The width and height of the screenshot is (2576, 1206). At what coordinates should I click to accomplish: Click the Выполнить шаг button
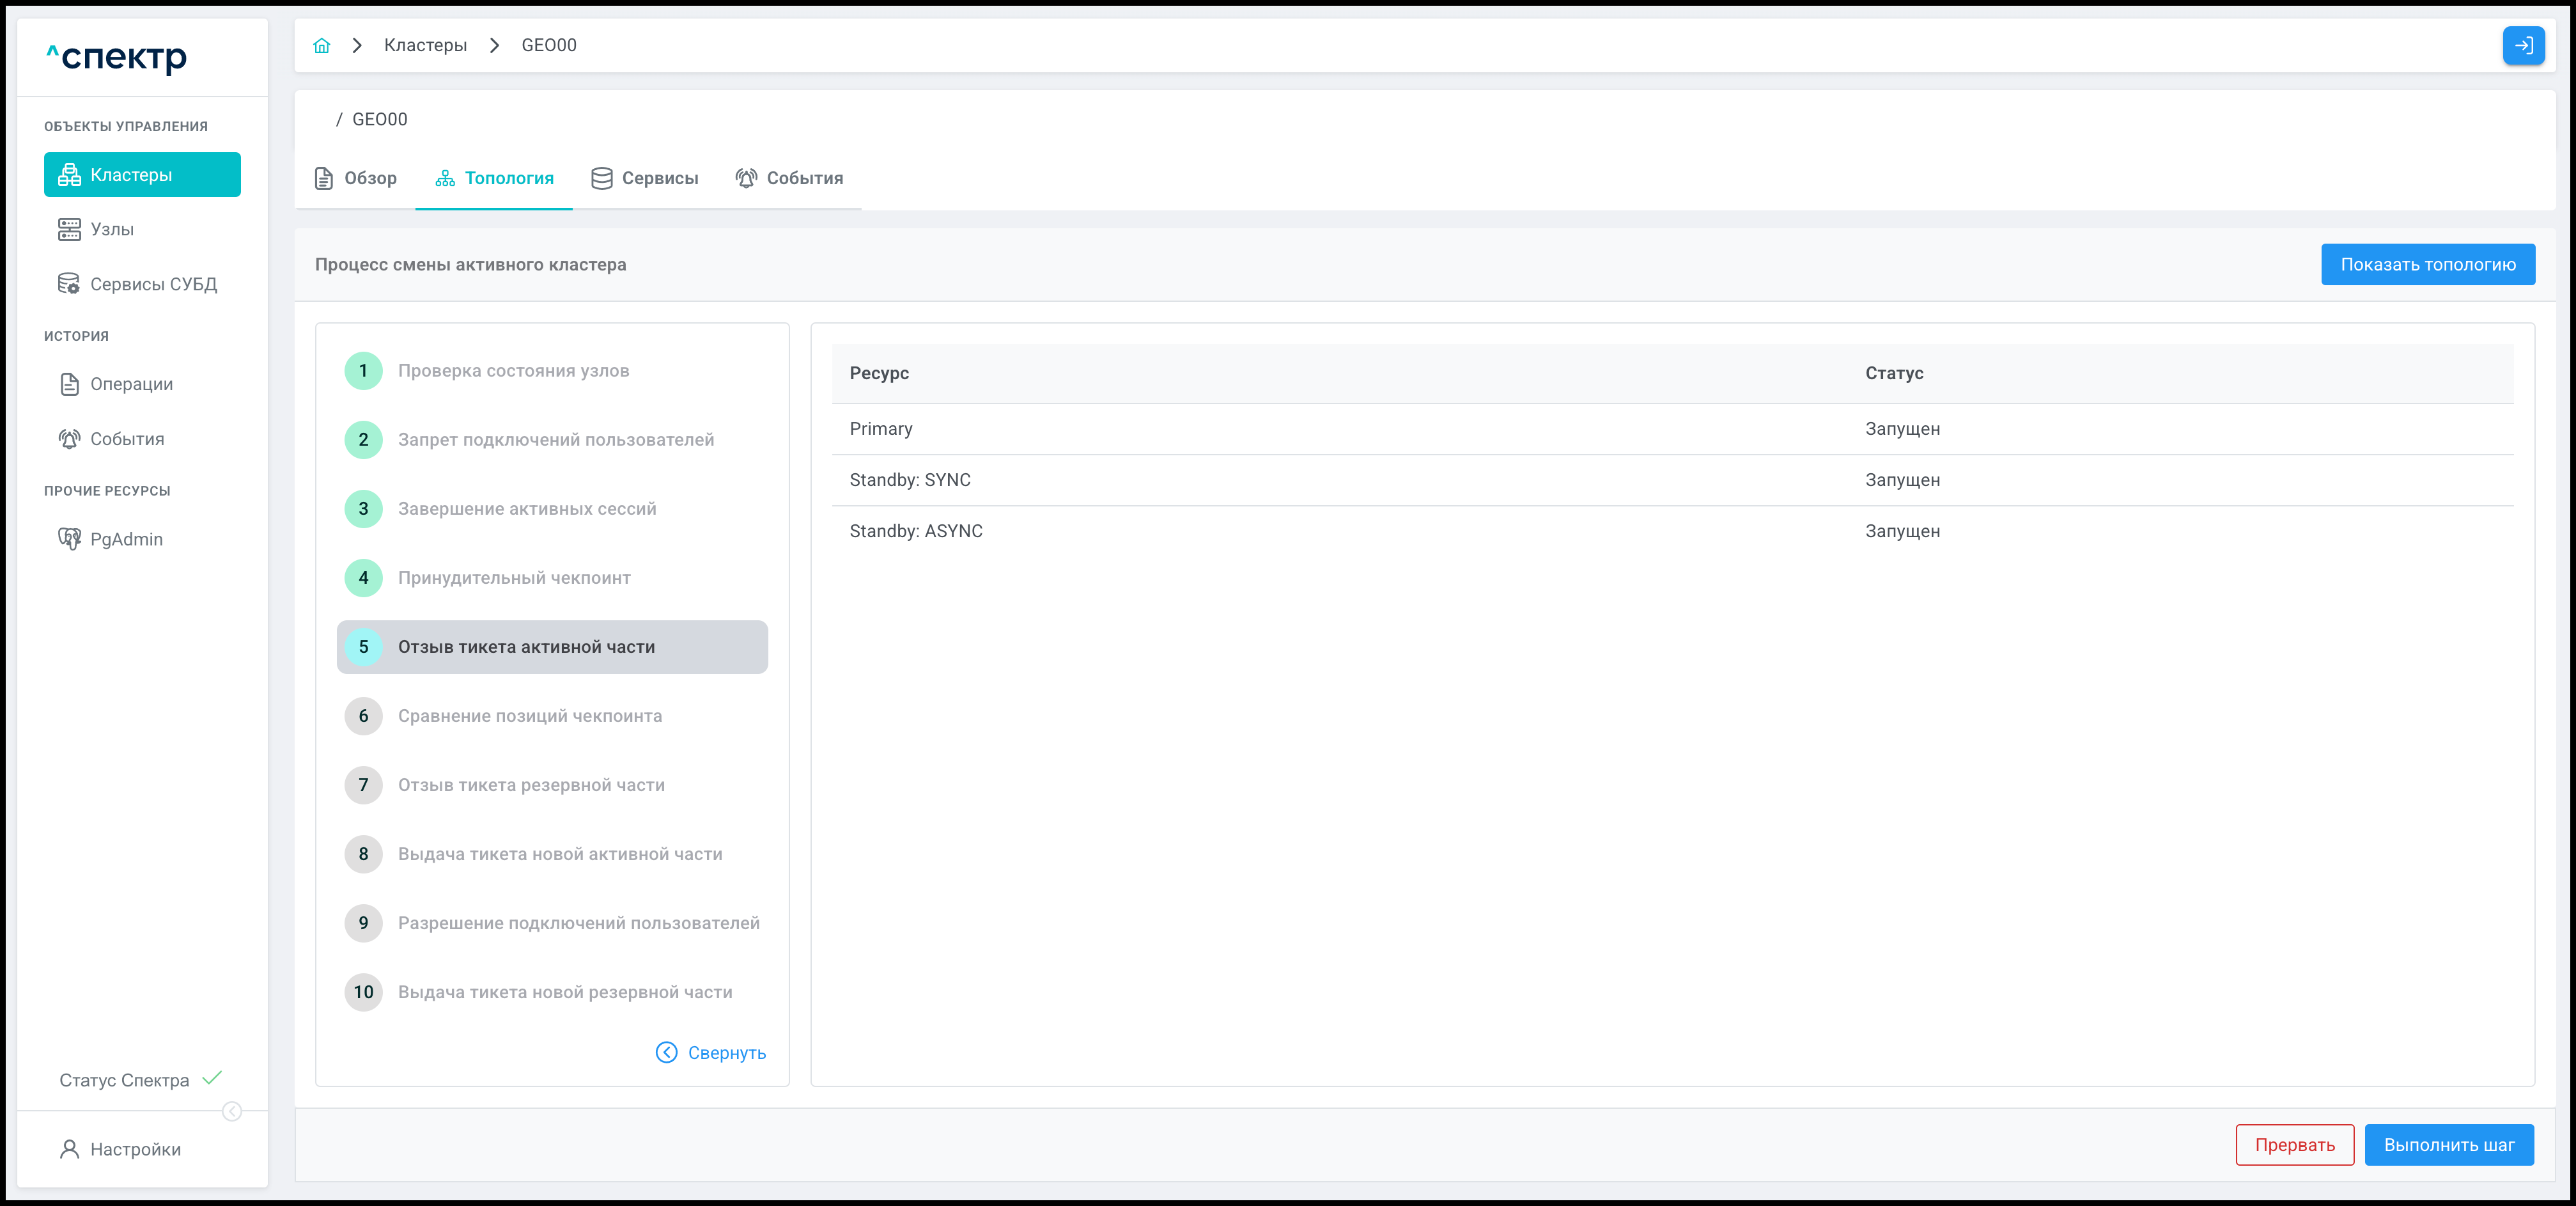coord(2448,1145)
